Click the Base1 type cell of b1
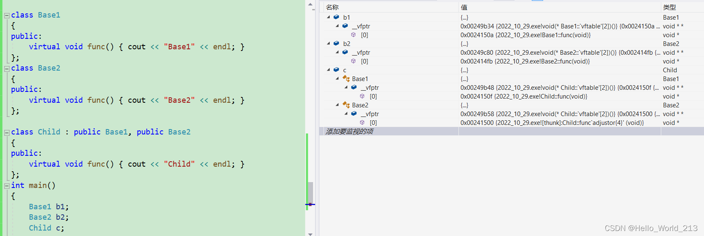The width and height of the screenshot is (704, 236). 671,17
